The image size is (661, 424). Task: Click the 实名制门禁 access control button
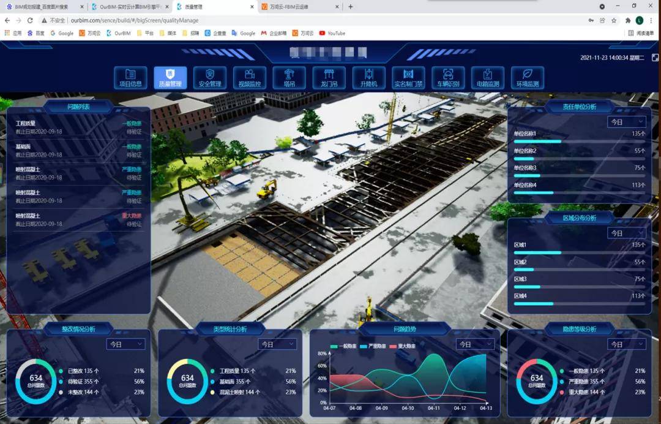[x=408, y=78]
